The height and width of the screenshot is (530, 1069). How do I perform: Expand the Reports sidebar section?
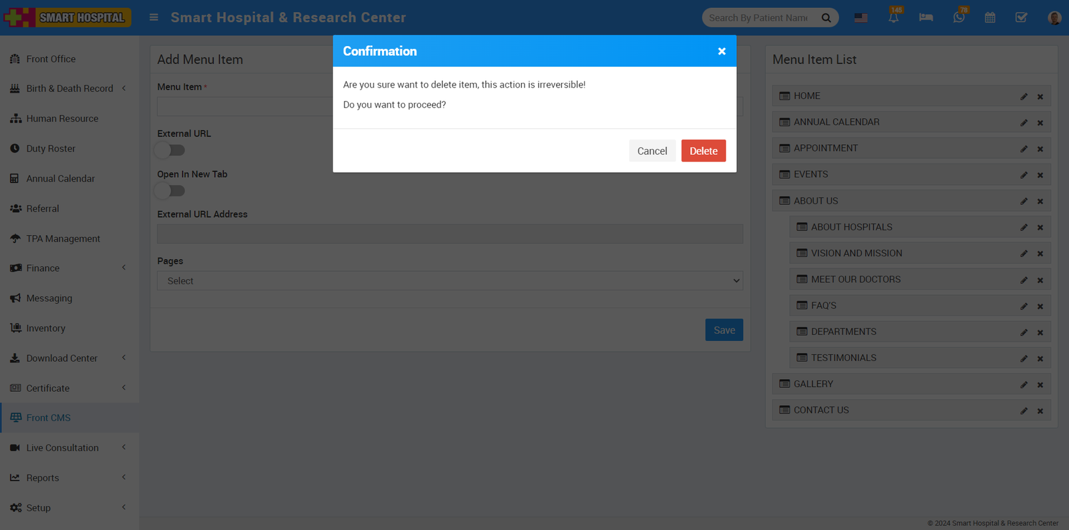point(43,478)
